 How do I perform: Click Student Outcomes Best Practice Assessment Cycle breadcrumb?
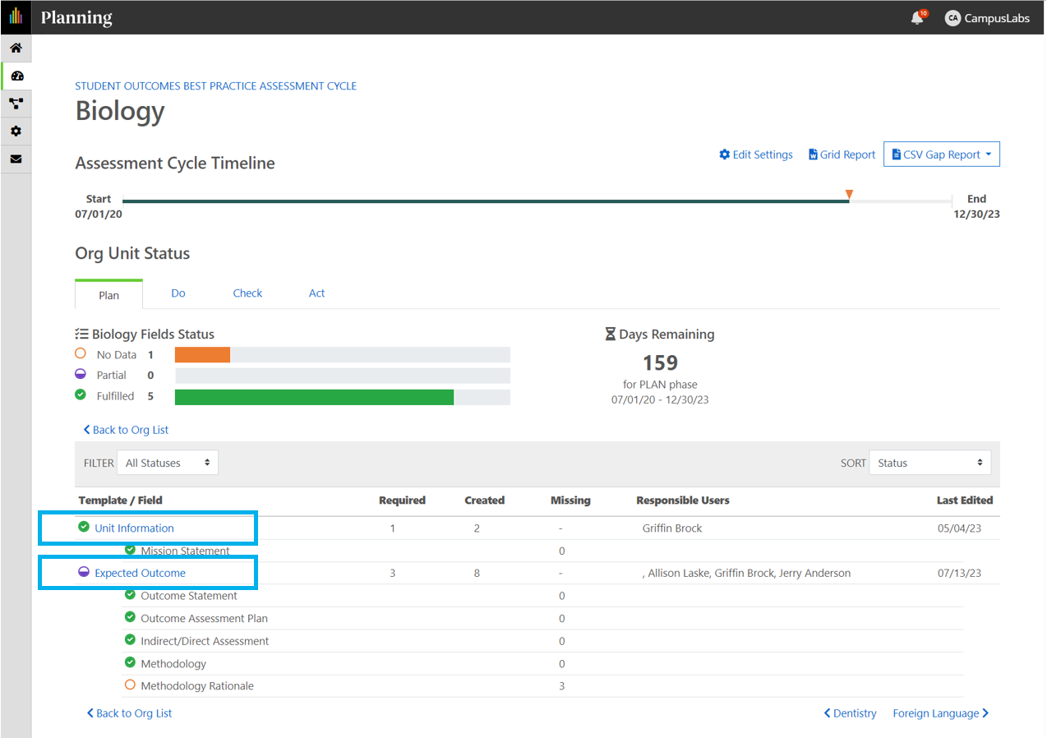coord(216,85)
